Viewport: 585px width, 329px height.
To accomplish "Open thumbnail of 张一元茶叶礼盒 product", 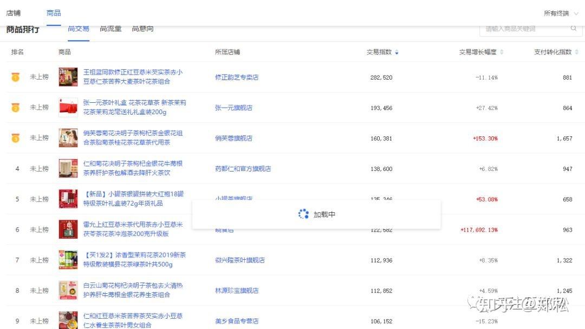I will tap(68, 107).
